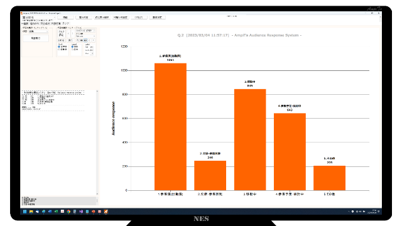Expand the timestamp dropdown in the graph panel
The width and height of the screenshot is (402, 226).
click(x=85, y=31)
